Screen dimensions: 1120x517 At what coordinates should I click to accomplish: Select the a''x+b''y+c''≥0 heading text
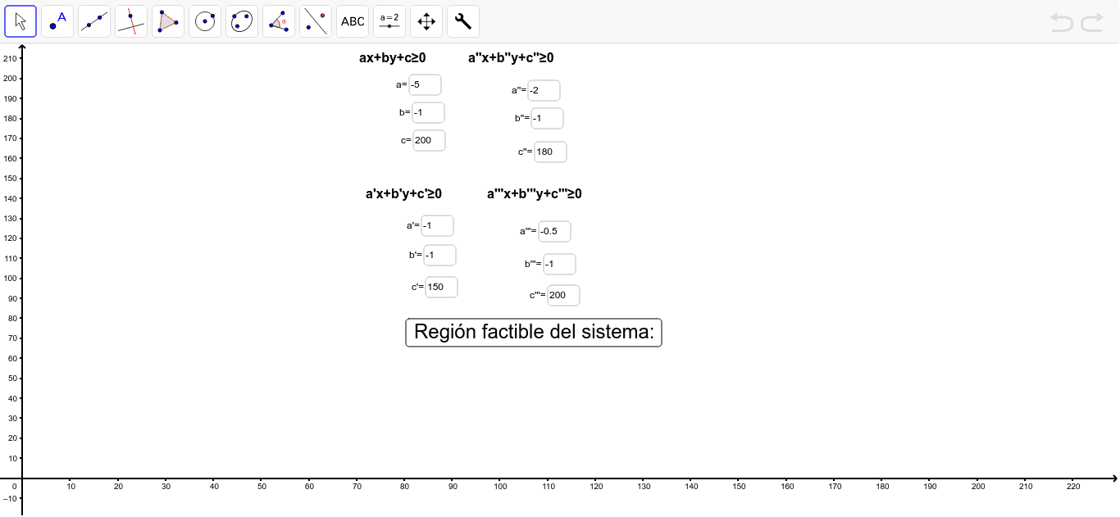point(511,58)
